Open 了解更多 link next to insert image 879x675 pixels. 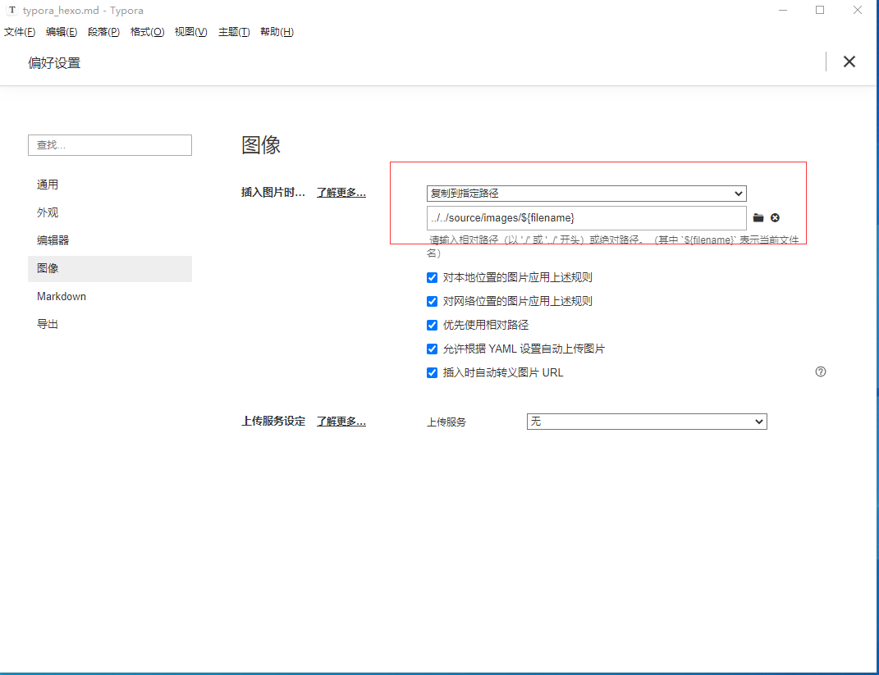[341, 193]
